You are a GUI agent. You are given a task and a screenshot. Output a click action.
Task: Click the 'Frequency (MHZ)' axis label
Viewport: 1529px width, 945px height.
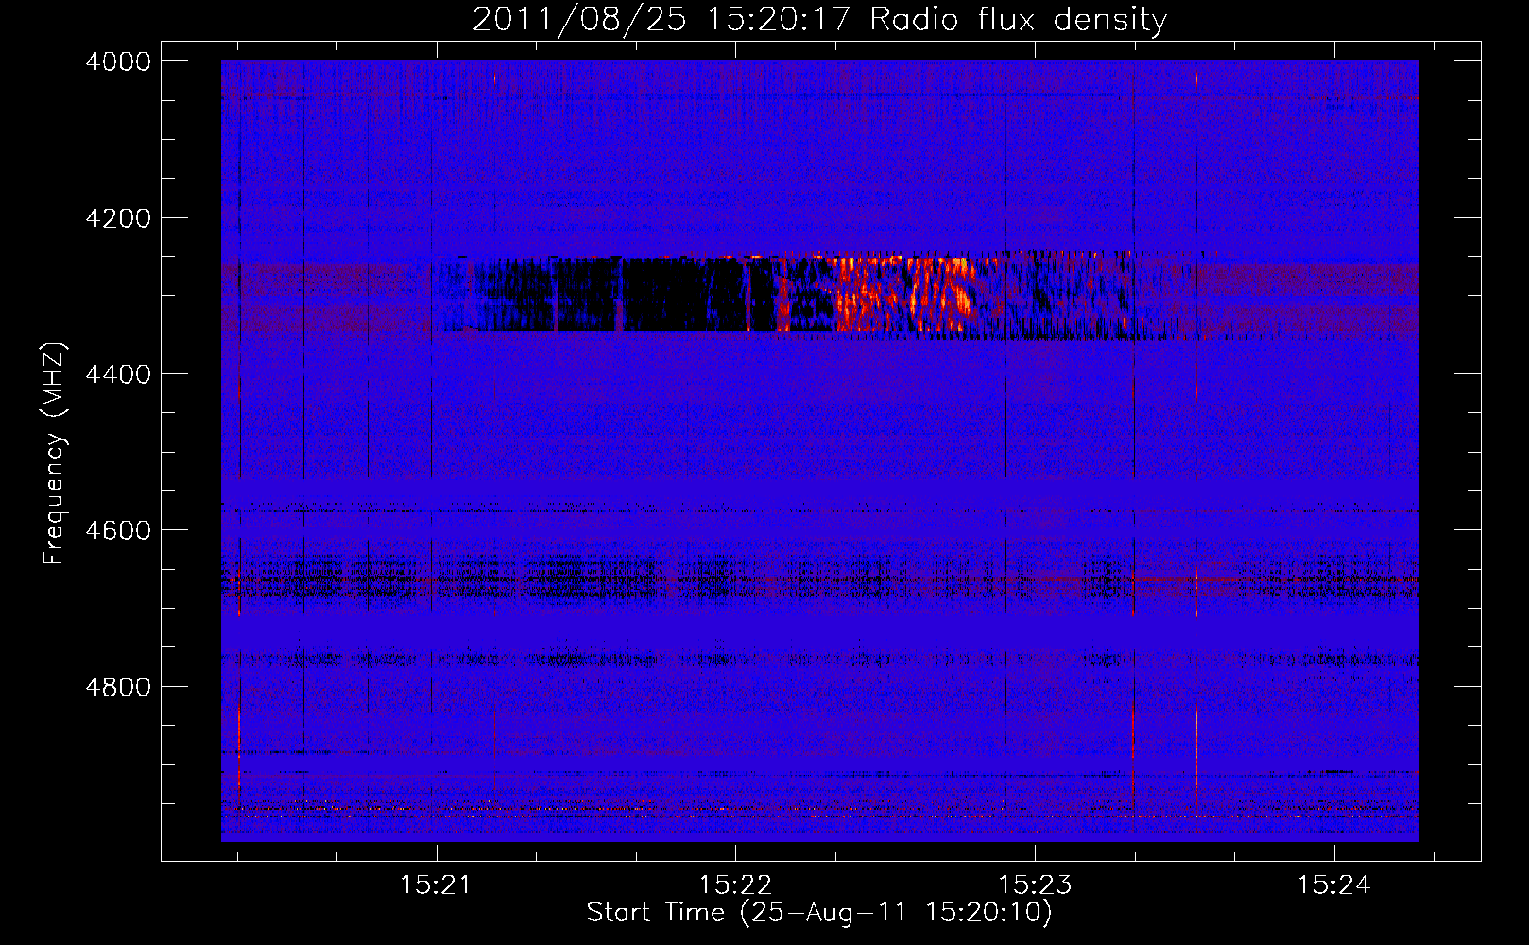(55, 454)
